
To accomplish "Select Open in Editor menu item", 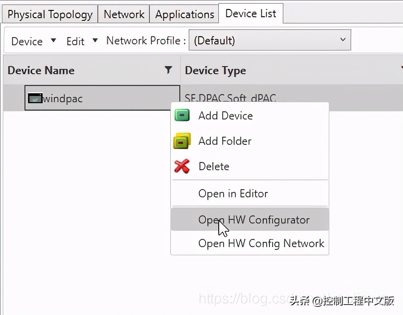I will [x=233, y=194].
